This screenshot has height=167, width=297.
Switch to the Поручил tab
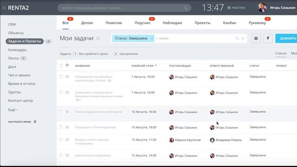pos(142,23)
